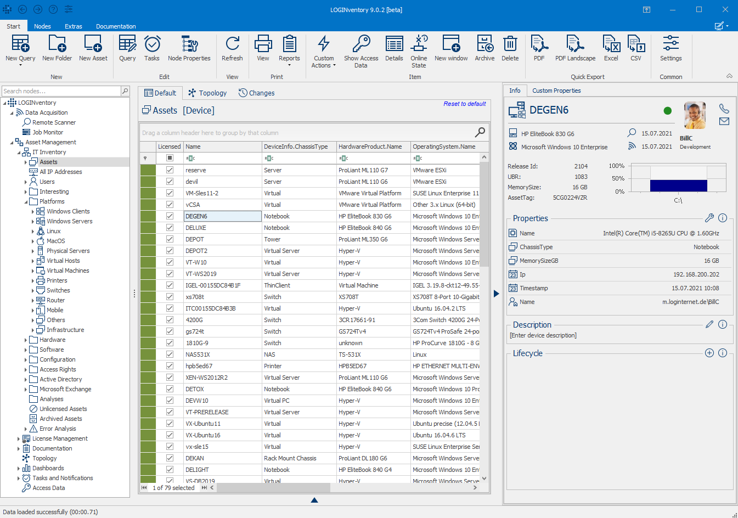Viewport: 738px width, 518px height.
Task: Jump to last record in grid navigator
Action: (204, 487)
